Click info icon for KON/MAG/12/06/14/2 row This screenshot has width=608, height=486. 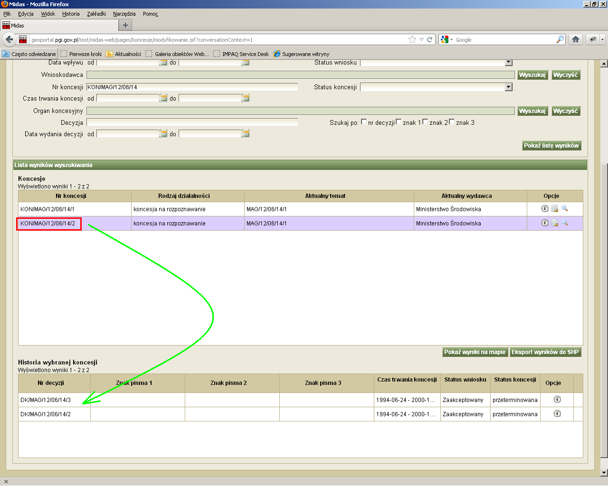tap(545, 223)
